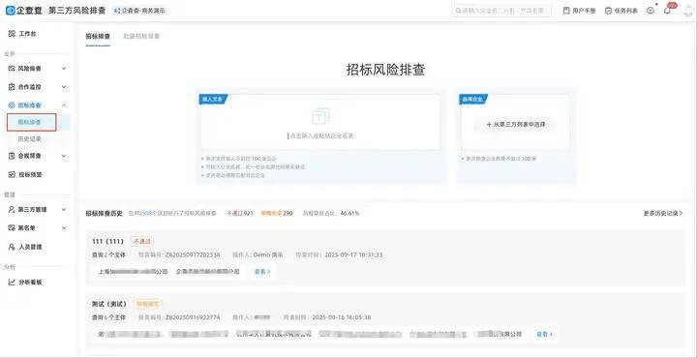Expand the 风险排查 menu chevron

point(64,69)
